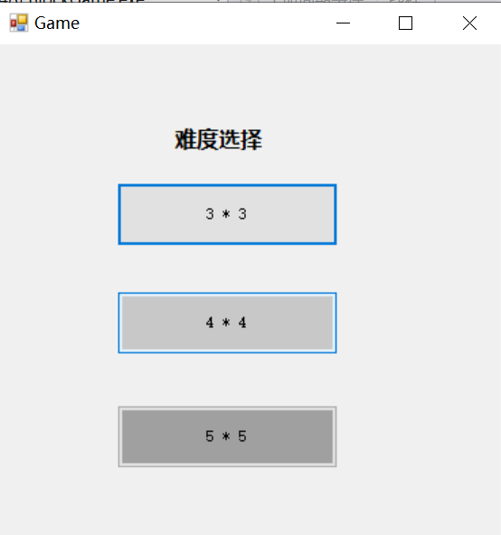Click the Game window app icon
The image size is (501, 535).
click(x=19, y=23)
